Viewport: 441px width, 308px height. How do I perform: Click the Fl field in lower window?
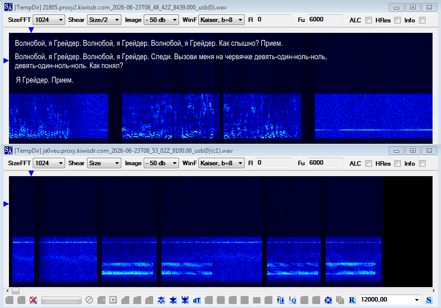point(273,163)
